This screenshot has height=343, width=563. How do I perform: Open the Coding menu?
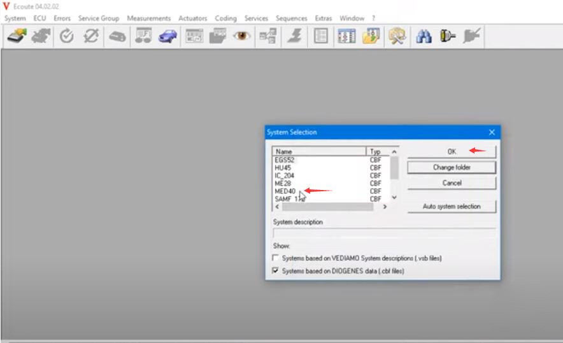(x=225, y=18)
